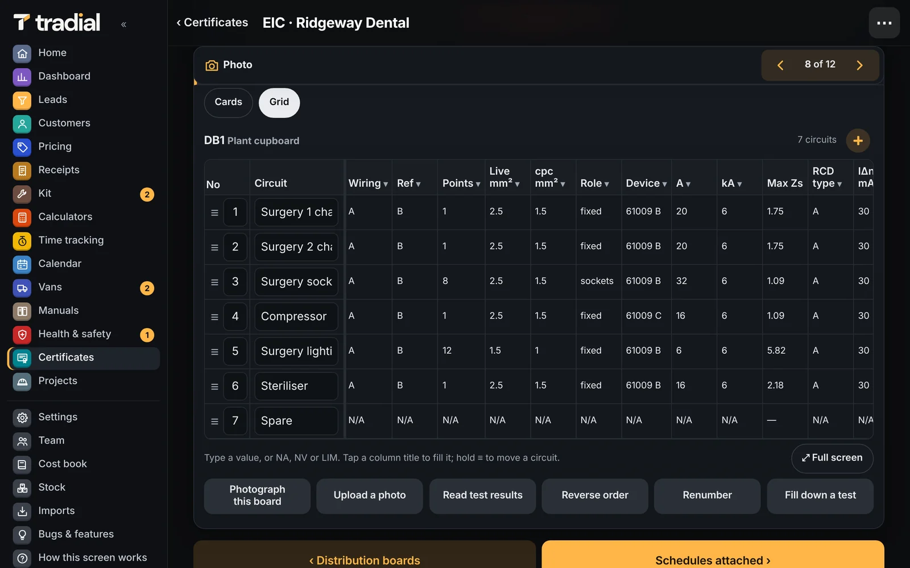Open the Dashboard chart icon
This screenshot has height=568, width=910.
pyautogui.click(x=22, y=77)
